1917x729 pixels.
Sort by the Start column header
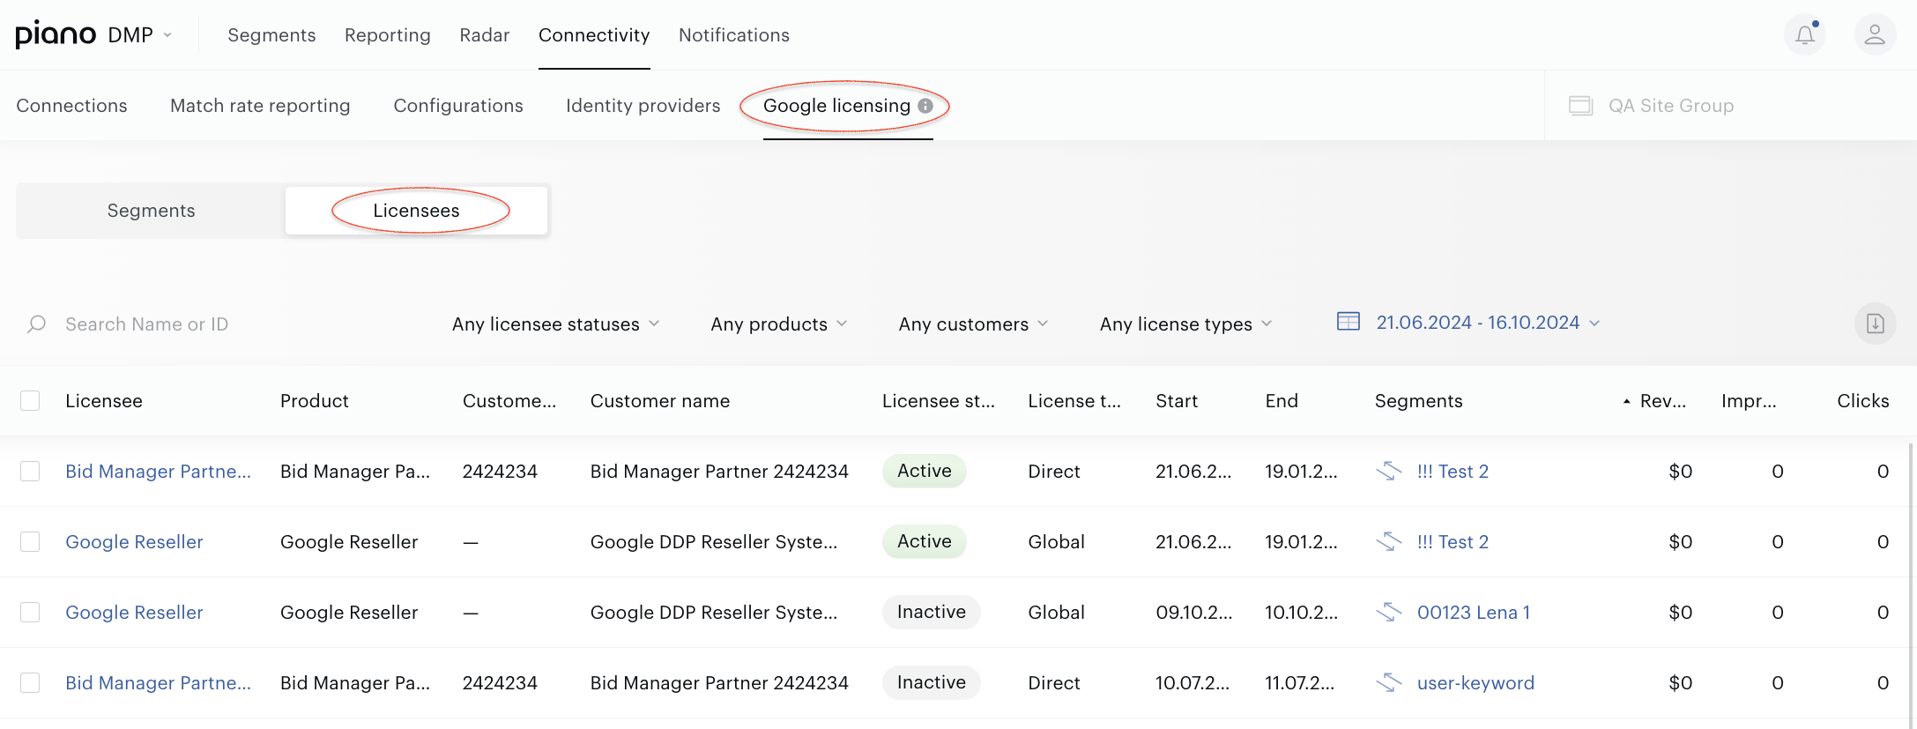pos(1177,401)
